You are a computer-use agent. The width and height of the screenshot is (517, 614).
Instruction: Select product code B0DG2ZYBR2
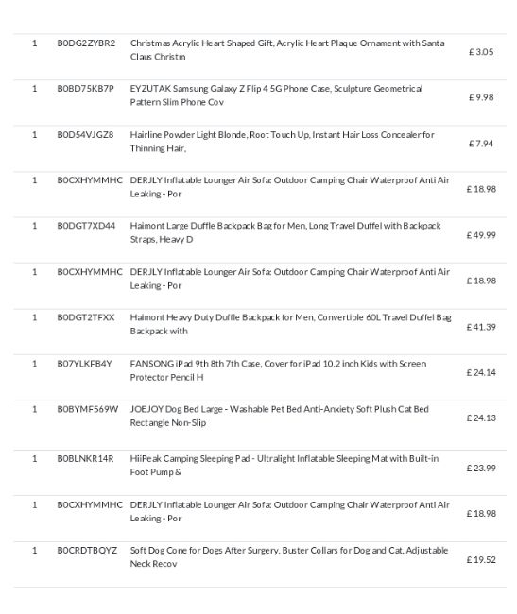pos(86,43)
